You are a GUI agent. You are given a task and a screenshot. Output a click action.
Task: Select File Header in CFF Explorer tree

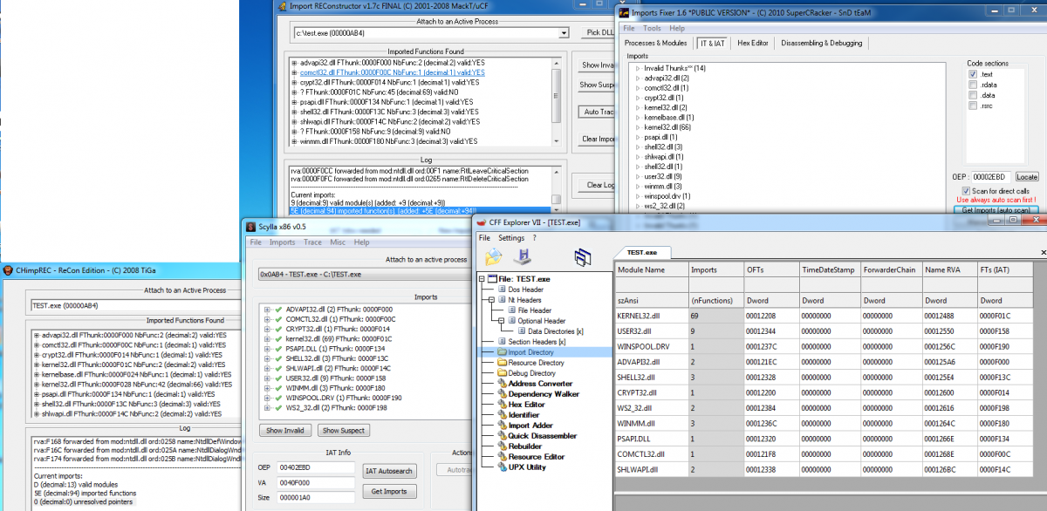click(x=534, y=310)
